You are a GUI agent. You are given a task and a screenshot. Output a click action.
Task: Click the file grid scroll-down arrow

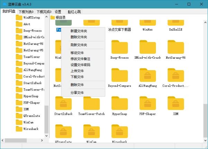[x=205, y=140]
